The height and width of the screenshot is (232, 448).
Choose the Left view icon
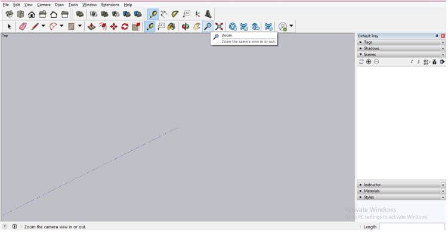[65, 14]
